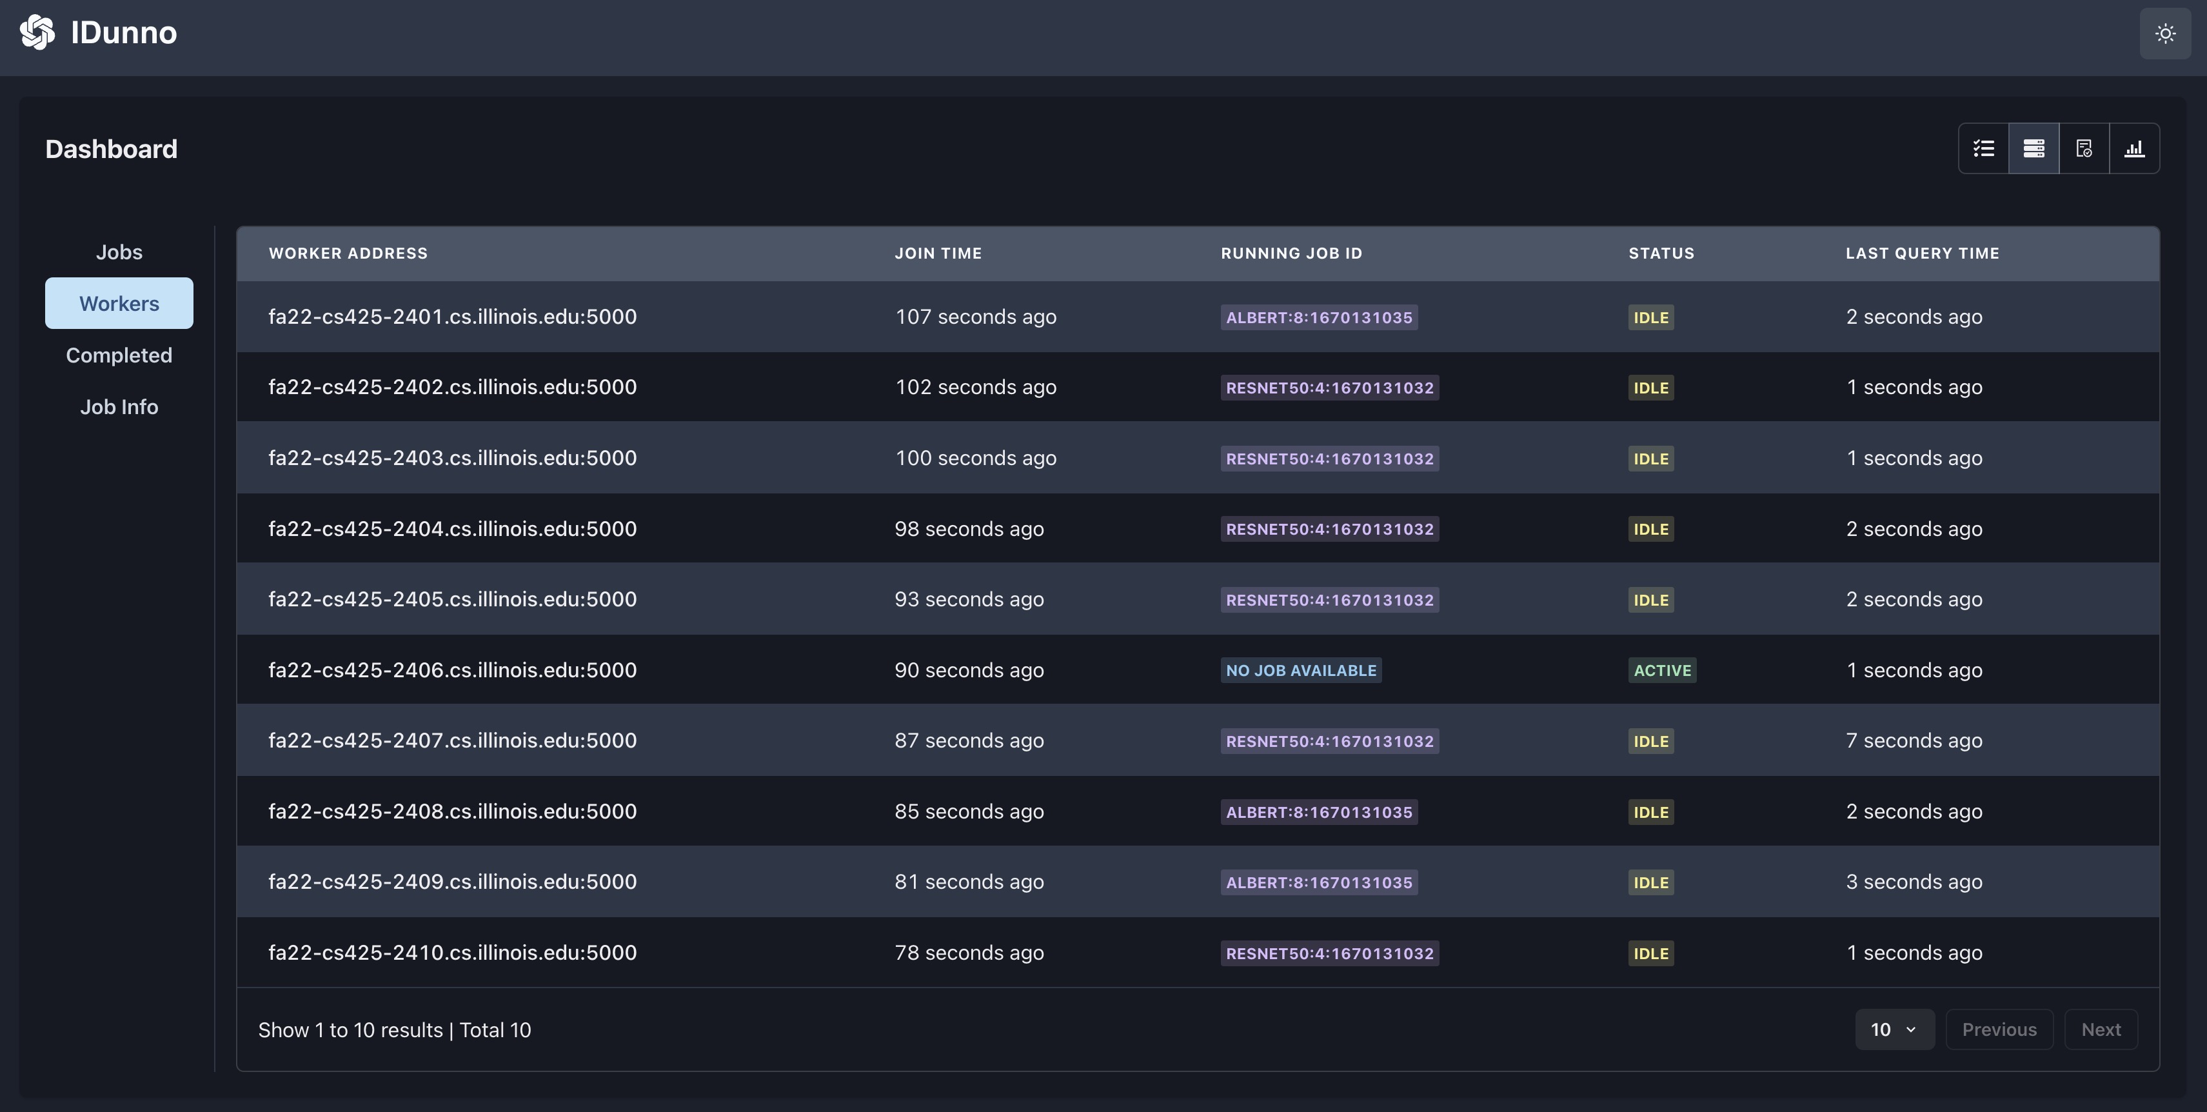The image size is (2207, 1112).
Task: Open the bar chart statistics icon
Action: (x=2134, y=149)
